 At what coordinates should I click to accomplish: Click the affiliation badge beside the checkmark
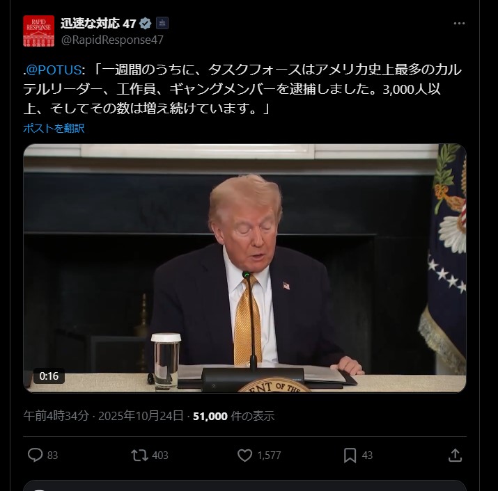coord(162,23)
